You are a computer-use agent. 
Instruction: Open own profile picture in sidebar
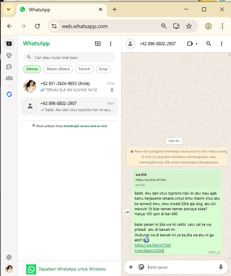(9, 269)
